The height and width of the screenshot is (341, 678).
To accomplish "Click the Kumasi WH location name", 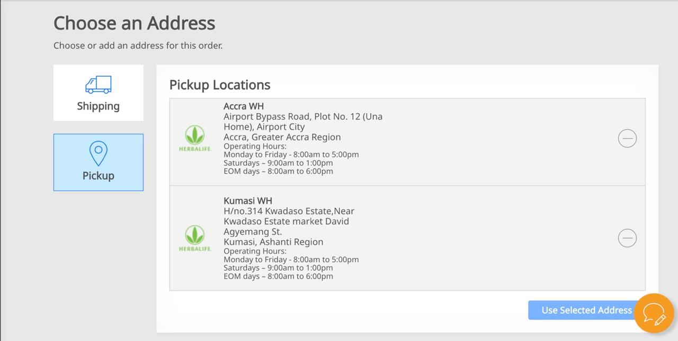I will (248, 201).
